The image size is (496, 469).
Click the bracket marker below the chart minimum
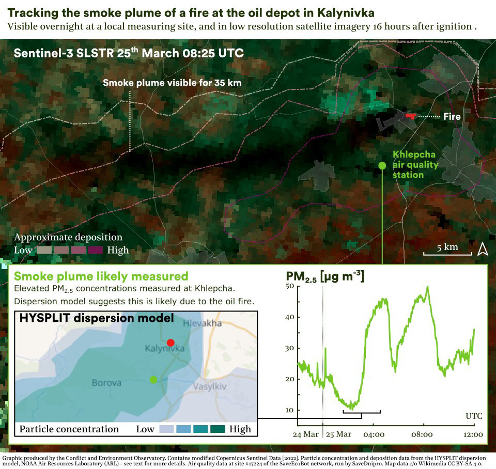361,412
